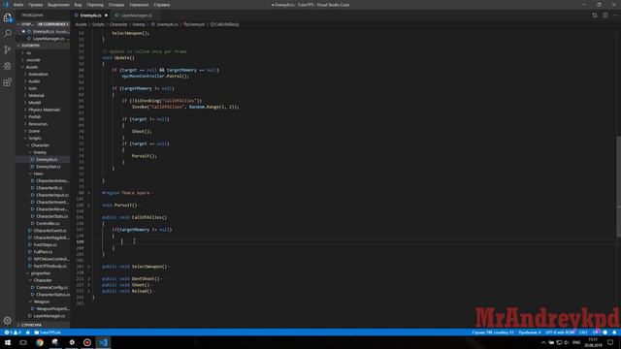621x349 pixels.
Task: Open the Windows Start menu
Action: [8, 342]
